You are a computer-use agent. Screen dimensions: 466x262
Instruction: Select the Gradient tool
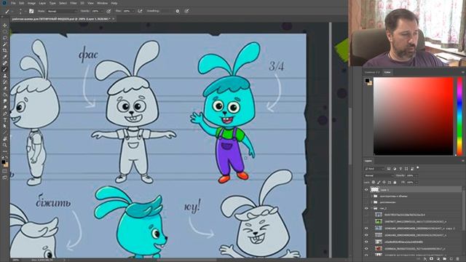tap(5, 95)
